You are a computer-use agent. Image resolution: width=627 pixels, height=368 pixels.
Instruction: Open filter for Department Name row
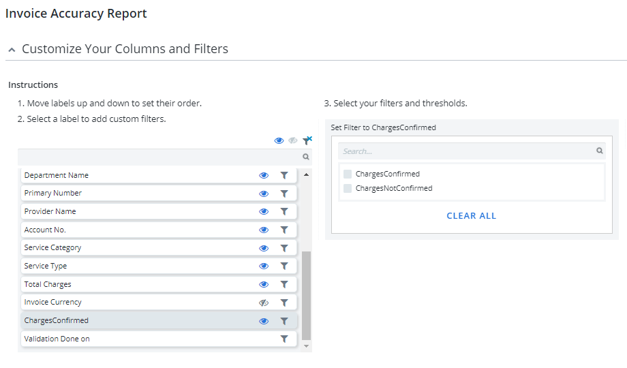(x=284, y=175)
